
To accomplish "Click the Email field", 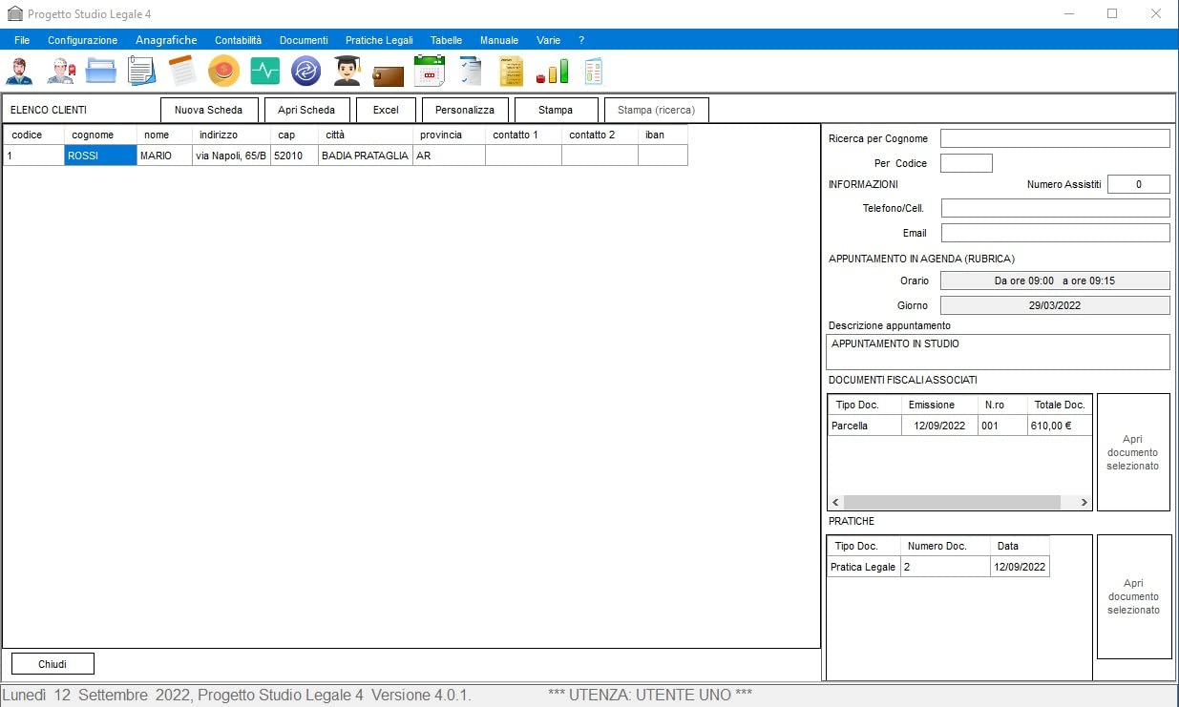I will (x=1055, y=233).
